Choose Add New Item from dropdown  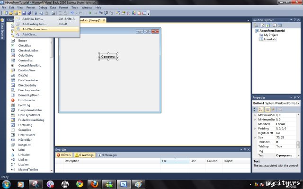click(47, 19)
